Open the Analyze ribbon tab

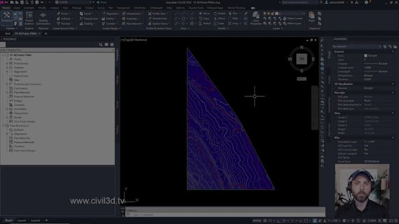click(x=54, y=8)
